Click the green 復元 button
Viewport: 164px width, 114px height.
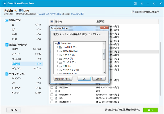pos(150,110)
